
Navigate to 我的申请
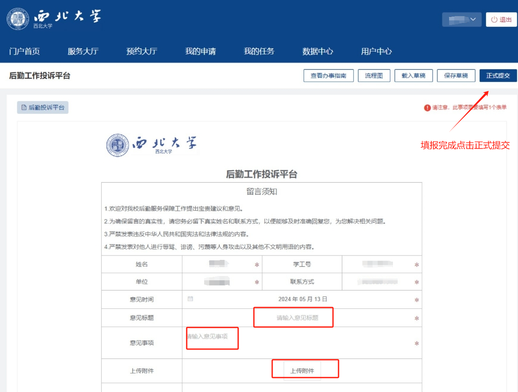200,51
